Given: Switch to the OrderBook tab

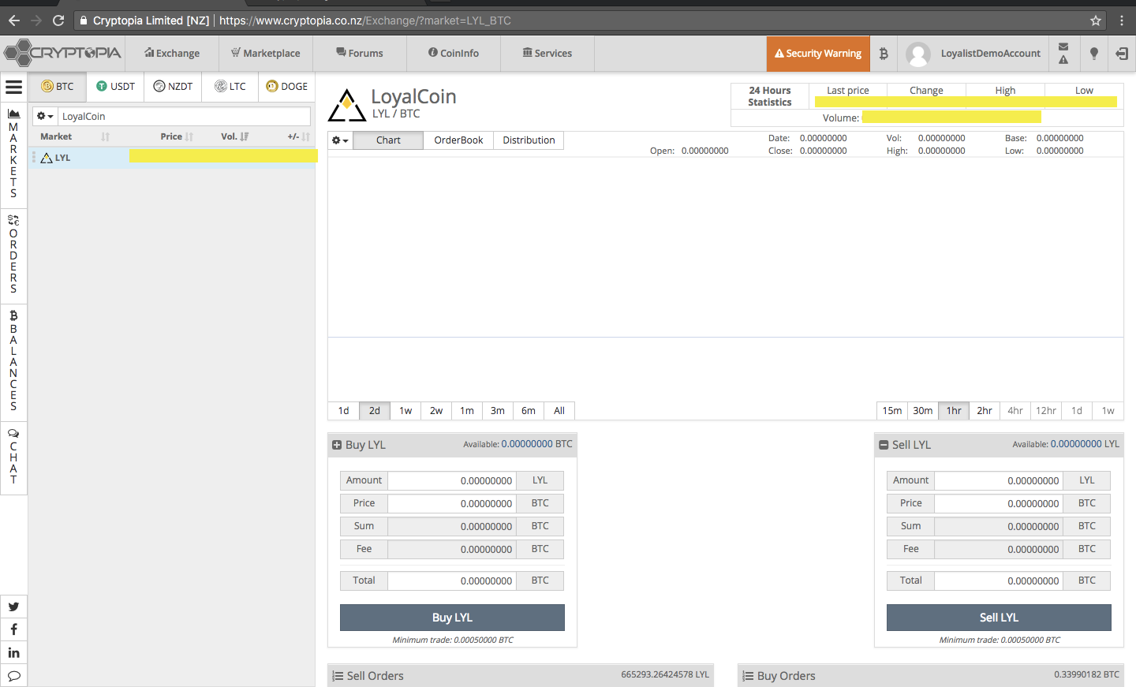Looking at the screenshot, I should click(458, 140).
